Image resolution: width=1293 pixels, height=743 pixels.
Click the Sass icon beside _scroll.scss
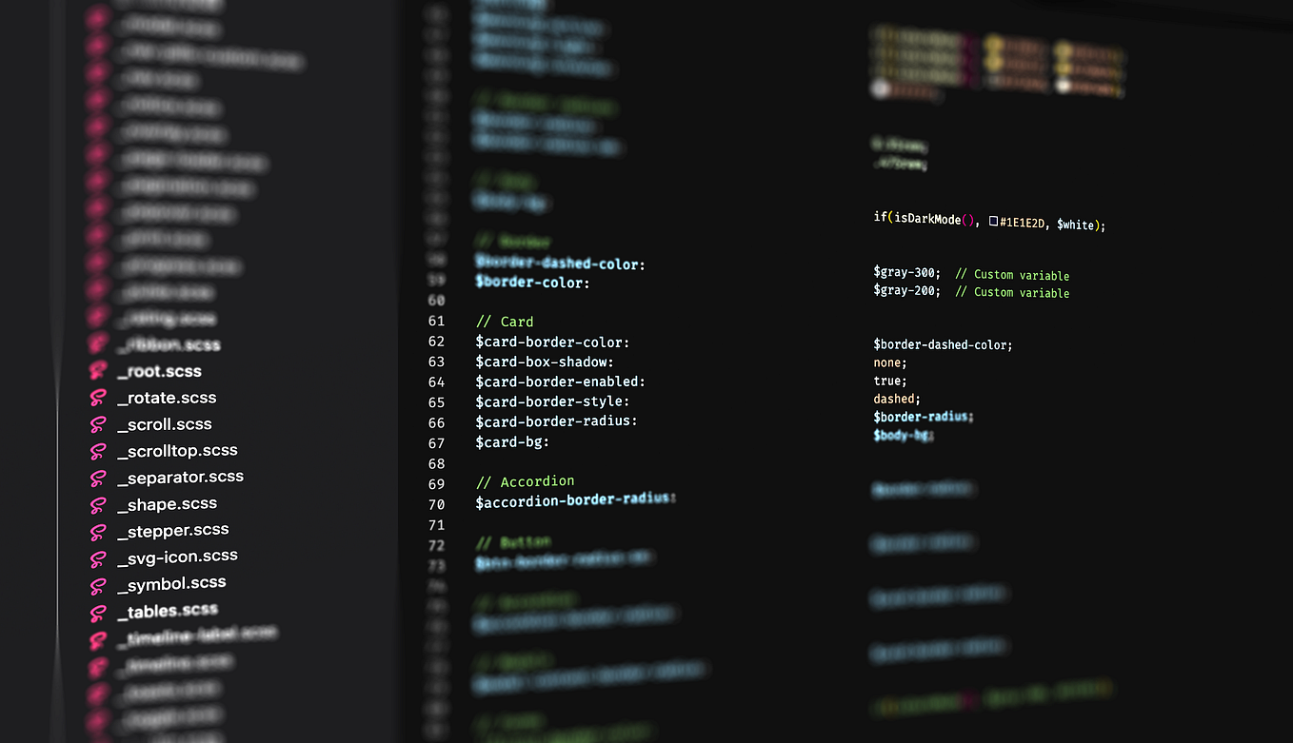(99, 424)
